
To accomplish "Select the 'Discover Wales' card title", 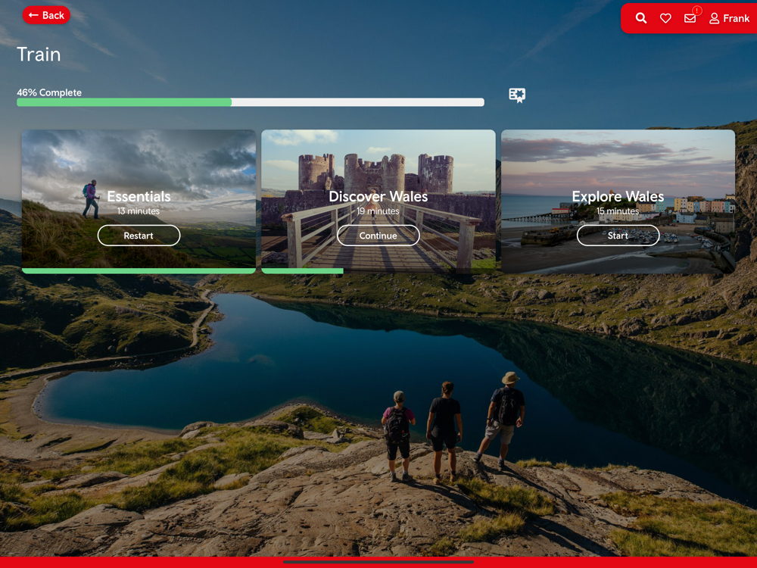I will pos(378,197).
